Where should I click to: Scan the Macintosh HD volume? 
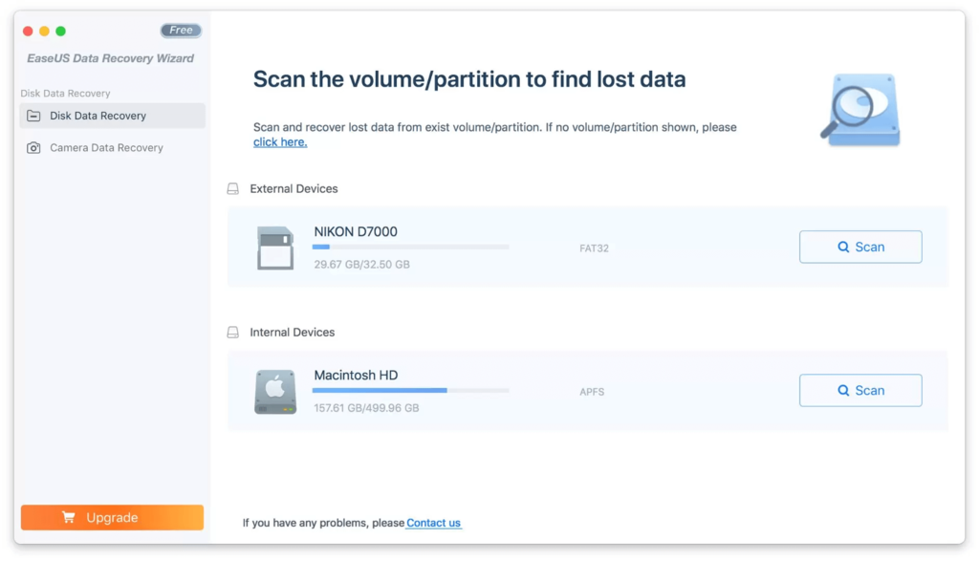click(x=860, y=390)
